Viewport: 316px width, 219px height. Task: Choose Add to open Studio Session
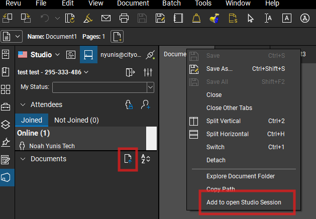(244, 202)
